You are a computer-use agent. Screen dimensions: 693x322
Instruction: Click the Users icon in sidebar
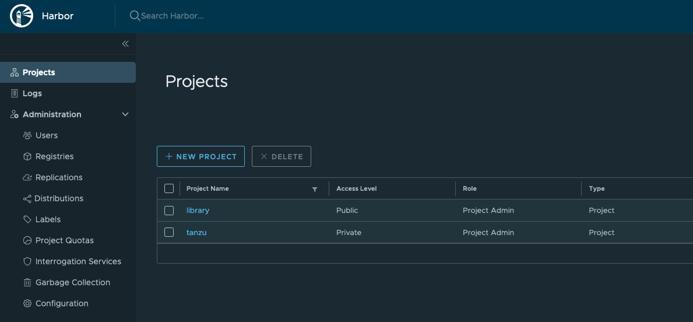[x=27, y=135]
